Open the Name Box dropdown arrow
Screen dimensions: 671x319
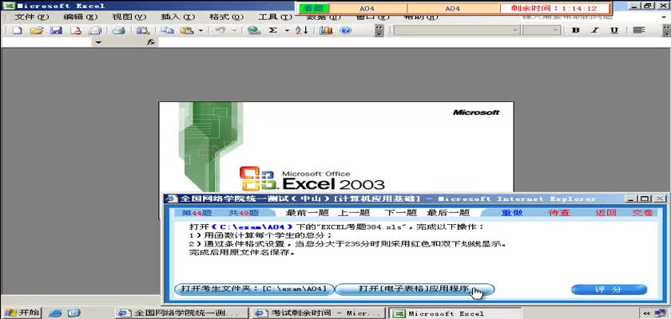coord(98,42)
